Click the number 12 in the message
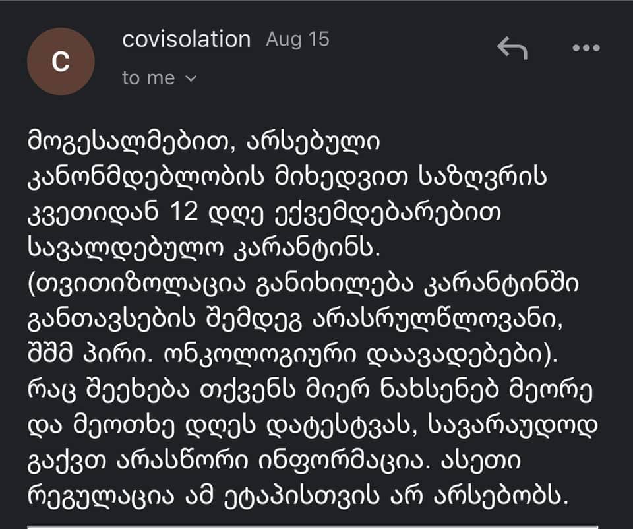 (184, 212)
